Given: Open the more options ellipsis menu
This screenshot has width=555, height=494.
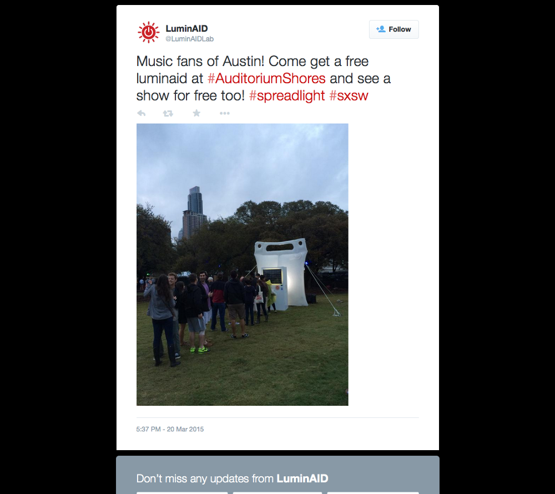Looking at the screenshot, I should [x=224, y=113].
